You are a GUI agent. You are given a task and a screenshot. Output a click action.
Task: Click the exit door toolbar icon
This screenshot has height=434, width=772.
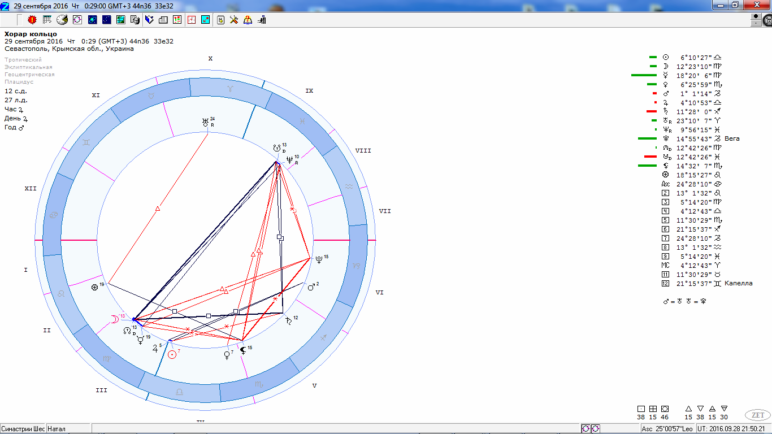[x=262, y=20]
